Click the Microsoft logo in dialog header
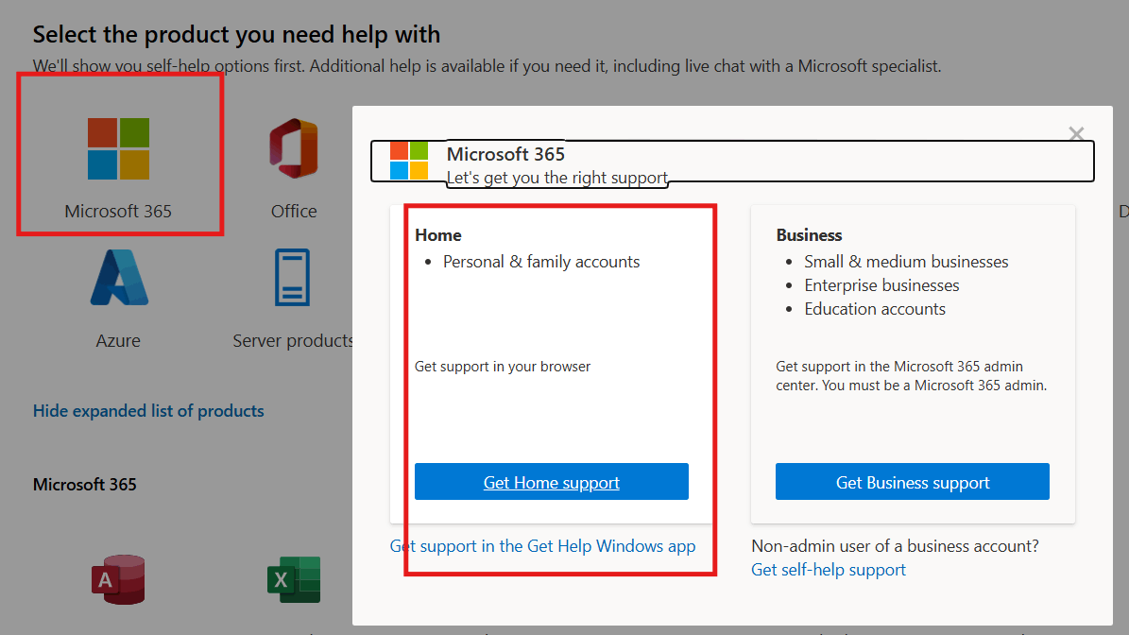1129x635 pixels. tap(409, 161)
